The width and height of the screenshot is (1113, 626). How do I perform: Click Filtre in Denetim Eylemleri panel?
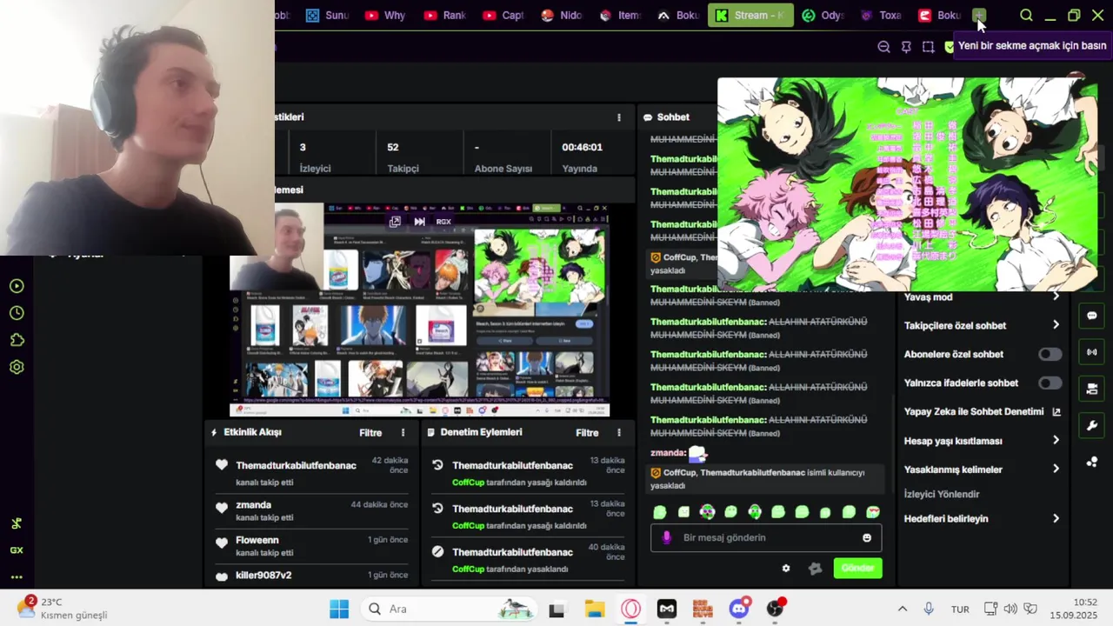587,432
